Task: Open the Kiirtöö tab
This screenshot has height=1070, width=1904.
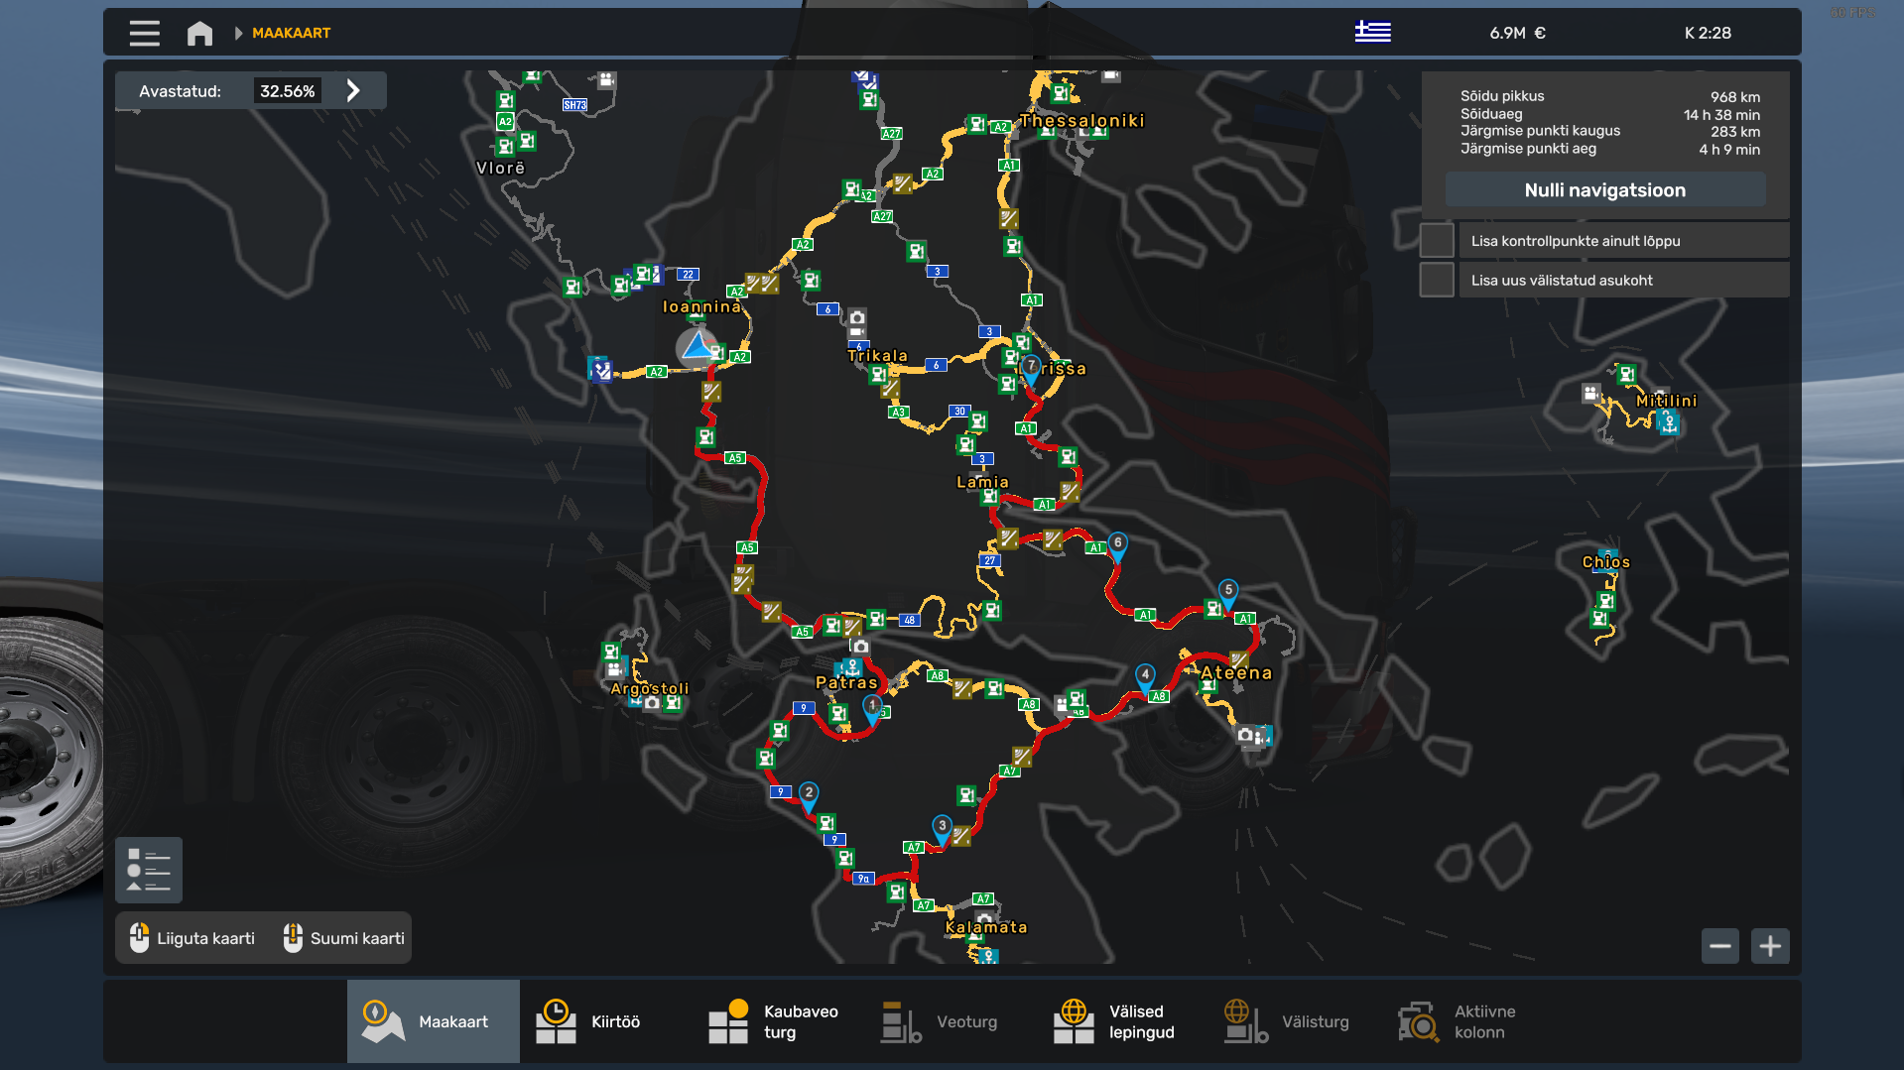Action: click(605, 1021)
